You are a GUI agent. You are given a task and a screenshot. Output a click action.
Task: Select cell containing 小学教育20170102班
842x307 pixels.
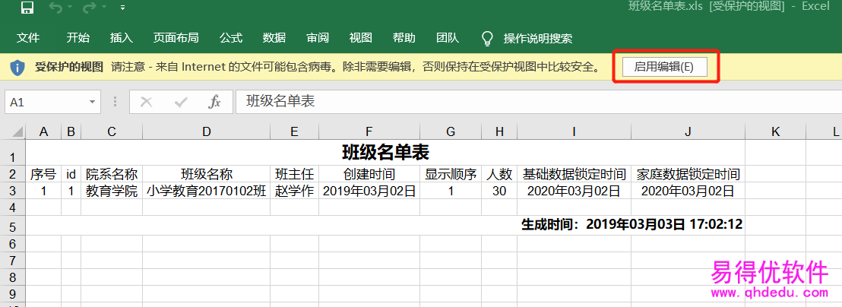click(206, 191)
